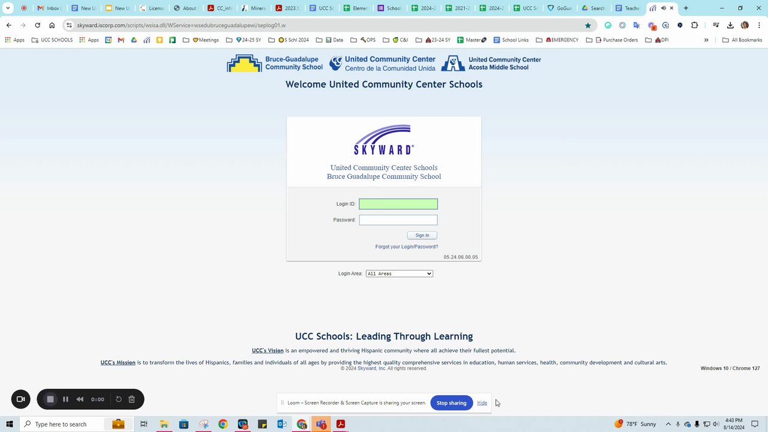Open Outlook from the taskbar
This screenshot has height=432, width=768.
[282, 424]
